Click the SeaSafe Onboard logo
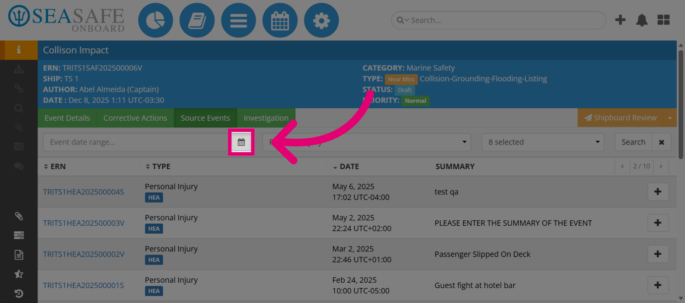Screen dimensions: 685x303 point(66,19)
